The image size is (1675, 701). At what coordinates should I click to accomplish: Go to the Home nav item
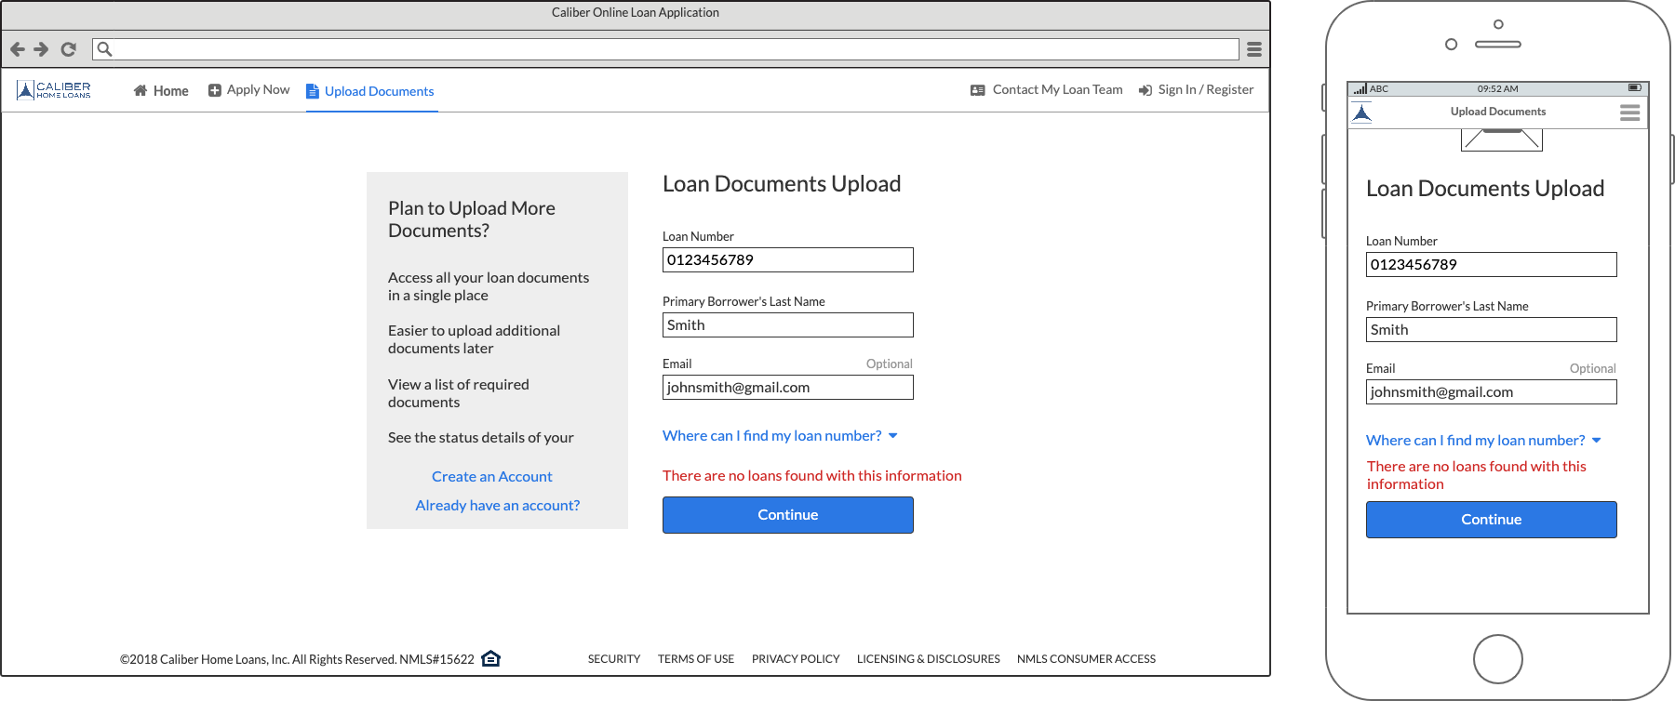coord(161,90)
